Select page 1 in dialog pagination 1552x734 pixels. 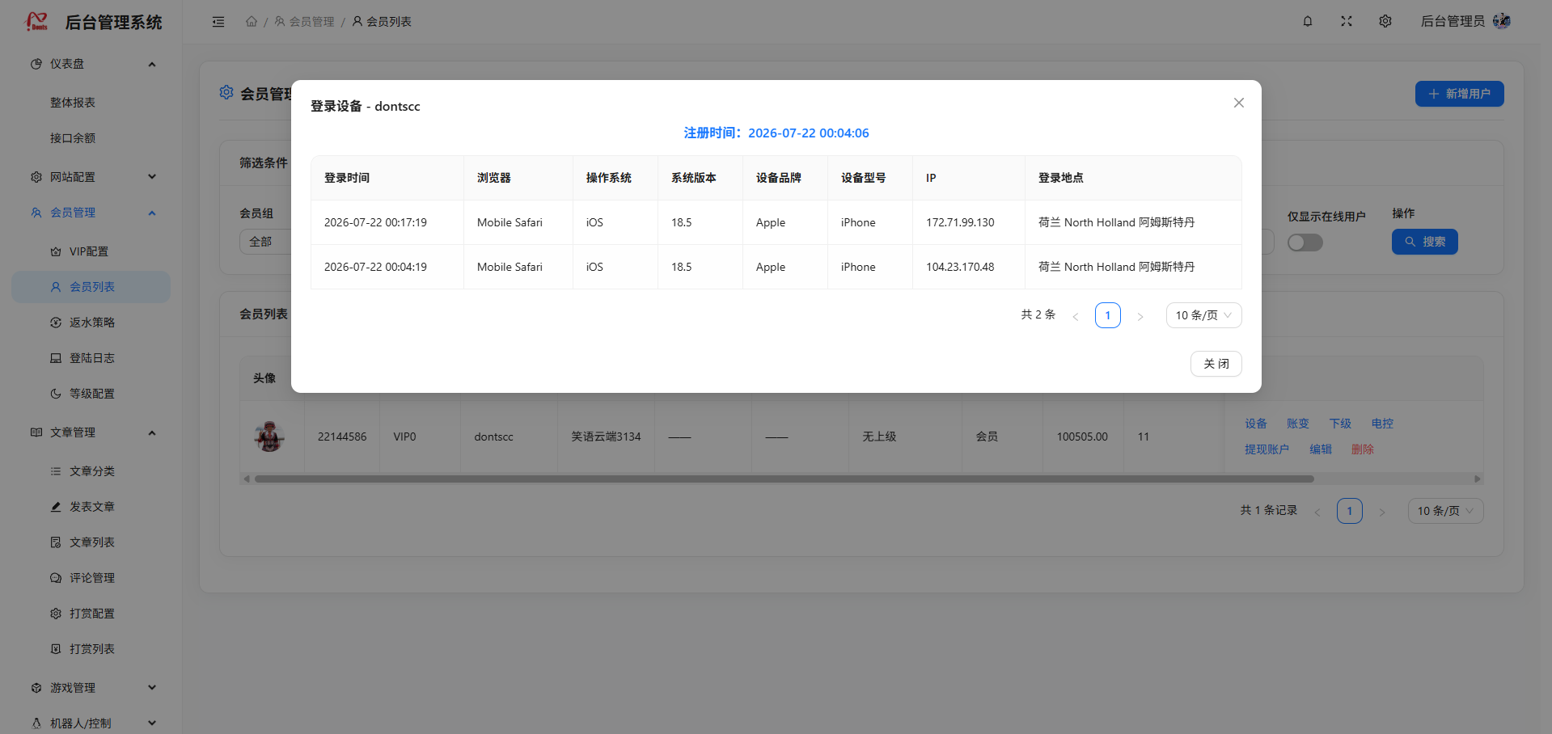point(1107,315)
